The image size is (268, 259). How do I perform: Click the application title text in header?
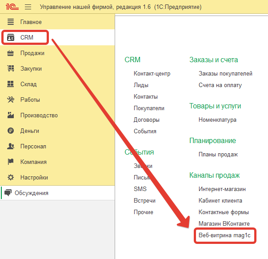(x=121, y=7)
